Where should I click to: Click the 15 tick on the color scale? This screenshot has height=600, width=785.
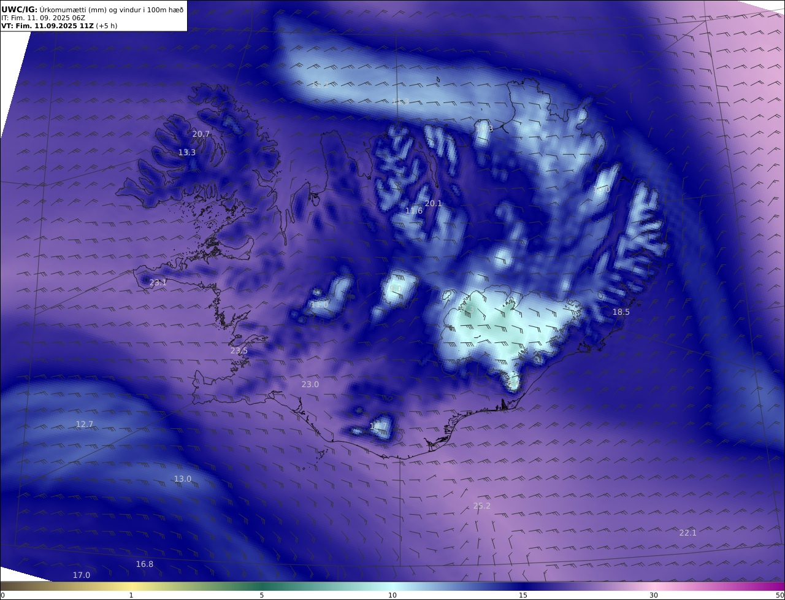click(x=523, y=595)
